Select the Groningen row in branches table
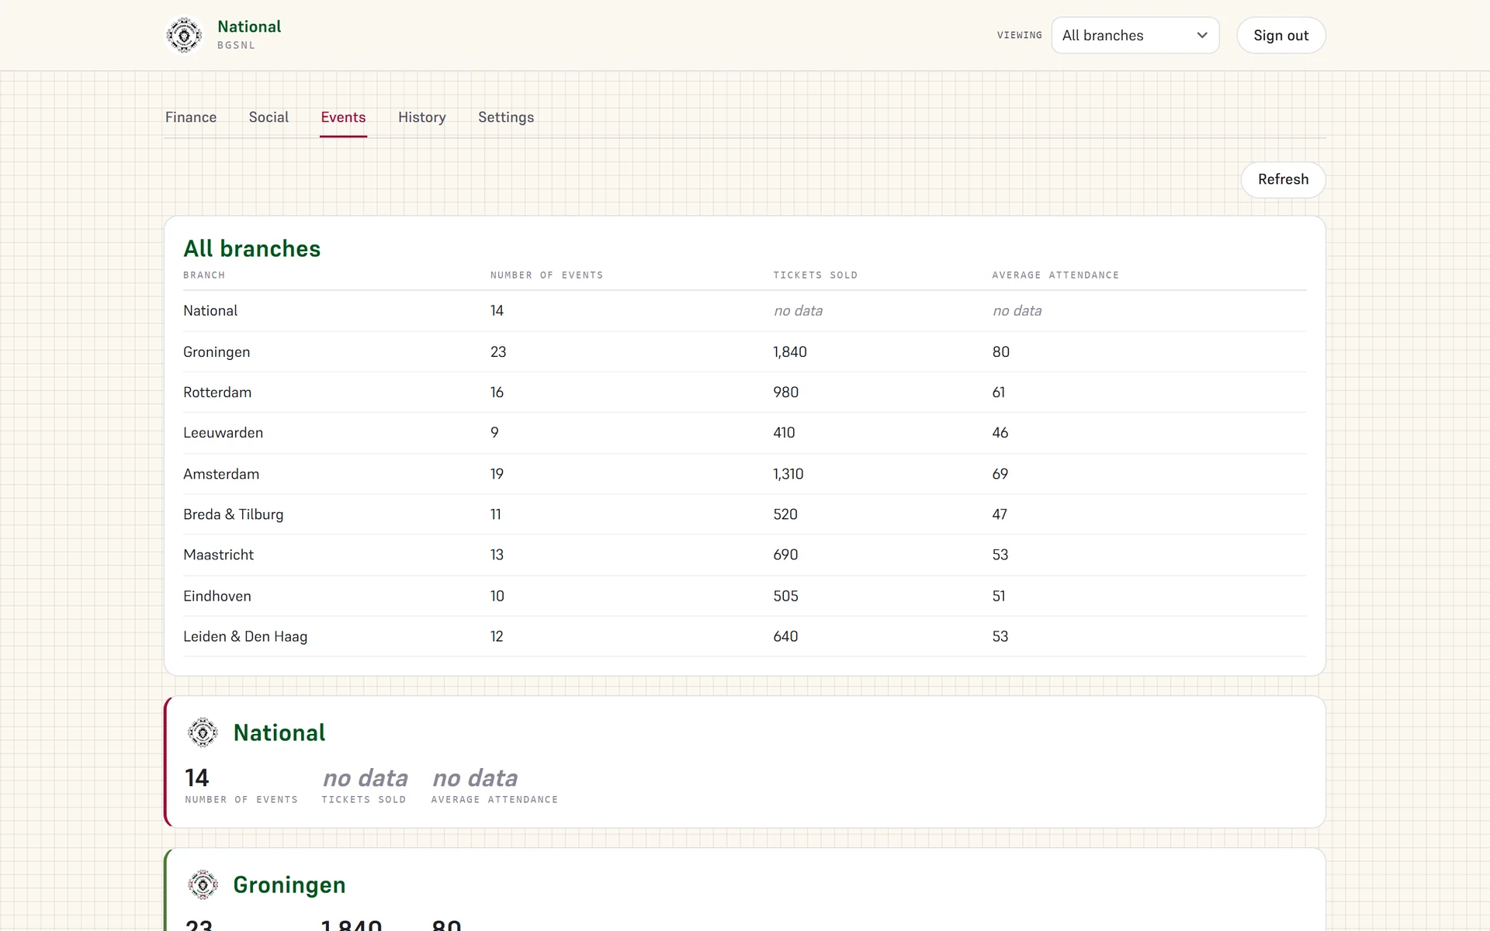1490x931 pixels. [x=745, y=351]
